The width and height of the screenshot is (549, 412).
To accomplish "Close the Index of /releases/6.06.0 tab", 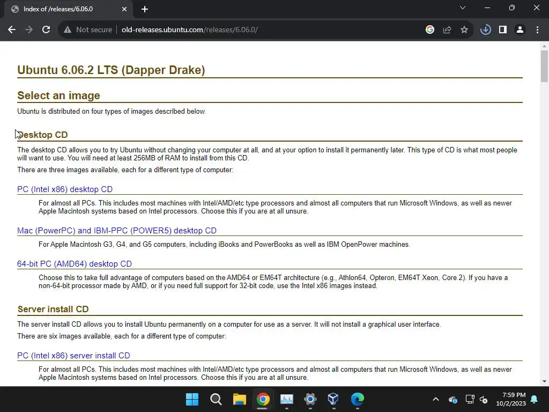I will click(x=124, y=9).
